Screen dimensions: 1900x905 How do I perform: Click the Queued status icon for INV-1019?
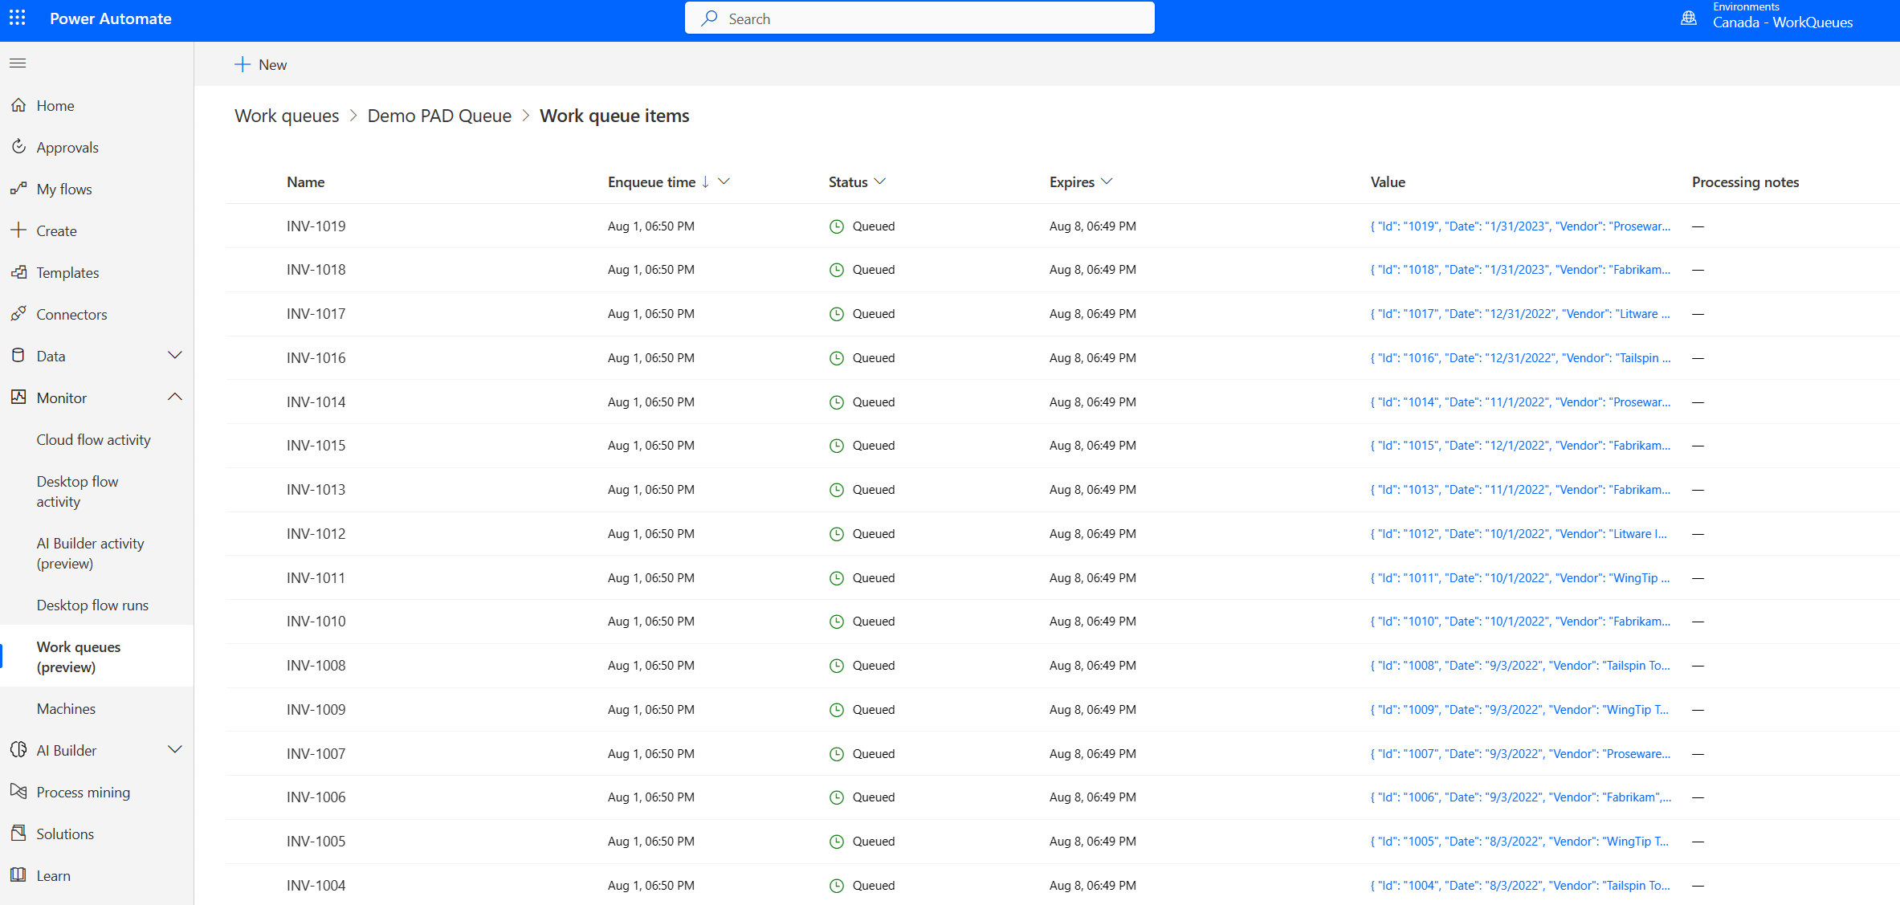tap(836, 226)
